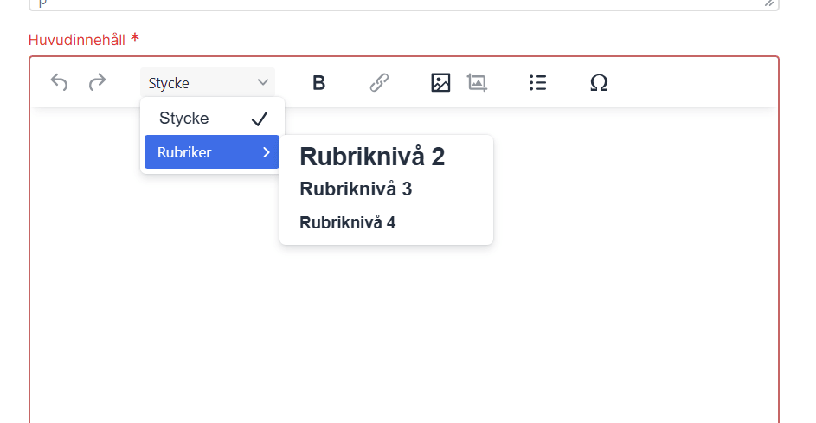Click the checkmark beside Stycke
The image size is (816, 423).
pos(260,119)
